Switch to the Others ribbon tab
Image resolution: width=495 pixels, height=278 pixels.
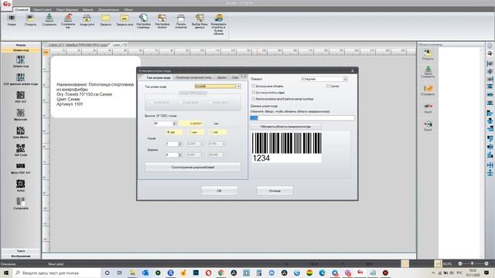(128, 10)
